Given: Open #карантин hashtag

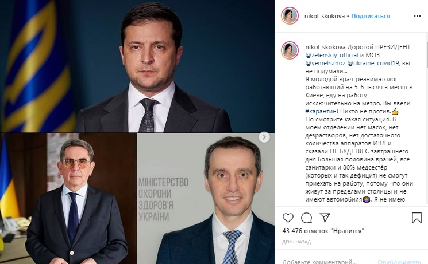Looking at the screenshot, I should [x=321, y=111].
